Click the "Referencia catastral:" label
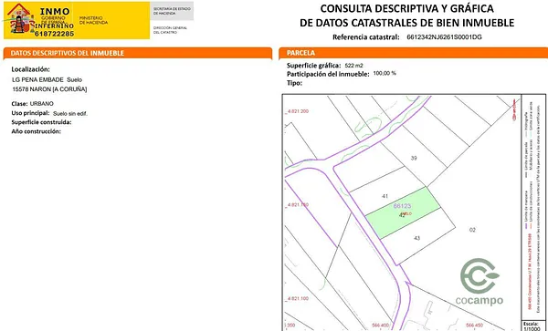 coord(366,37)
